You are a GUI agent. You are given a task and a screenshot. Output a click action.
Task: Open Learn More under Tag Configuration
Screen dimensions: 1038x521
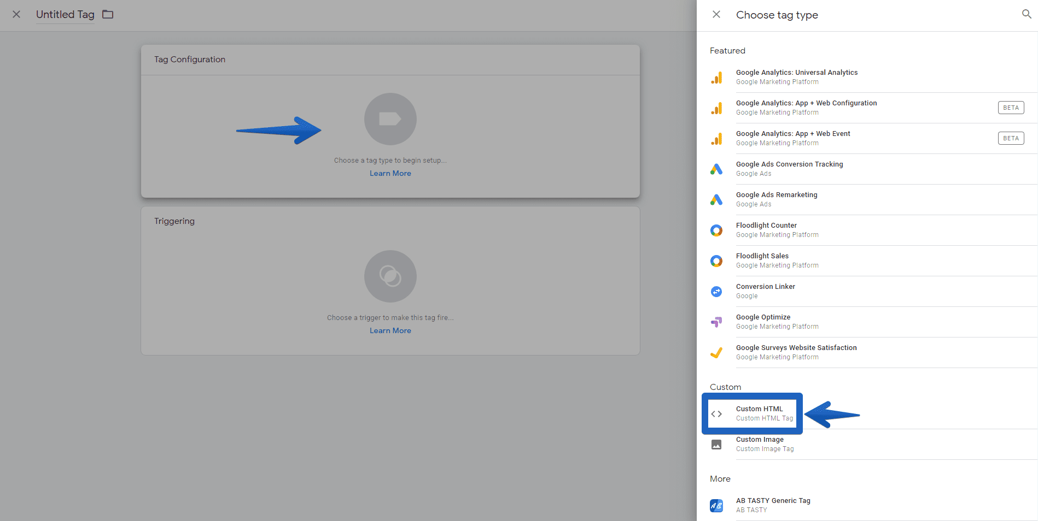tap(390, 173)
